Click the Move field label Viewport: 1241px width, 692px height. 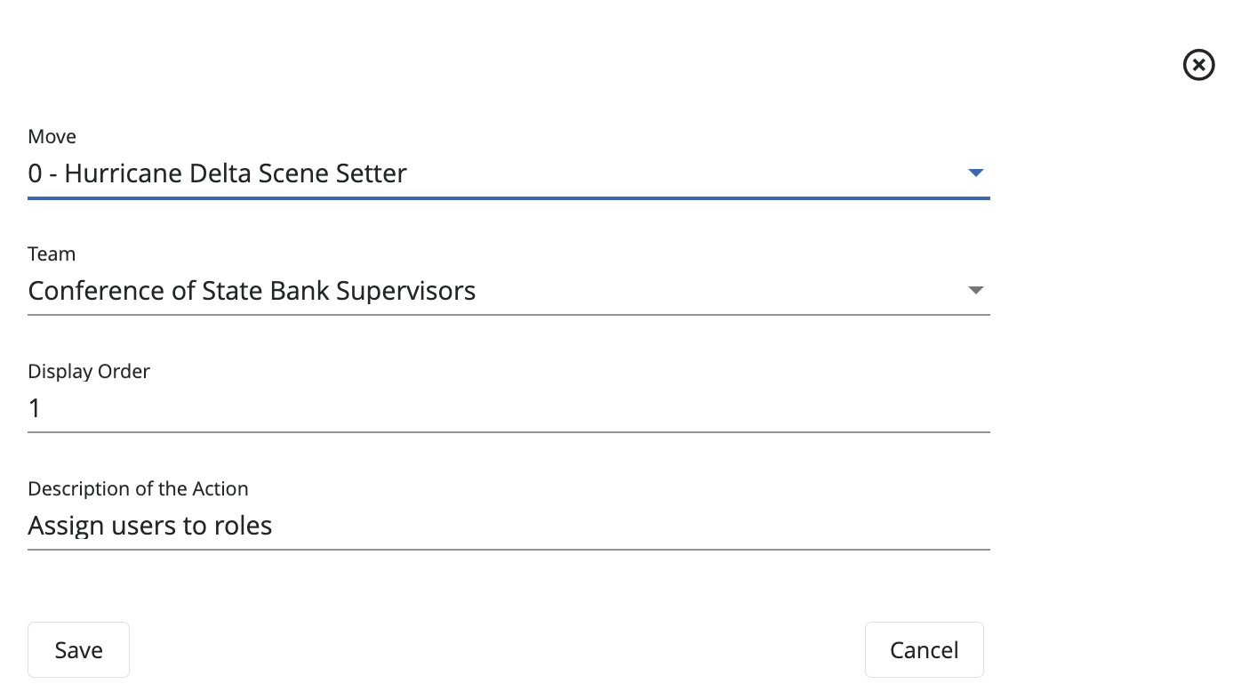point(52,136)
